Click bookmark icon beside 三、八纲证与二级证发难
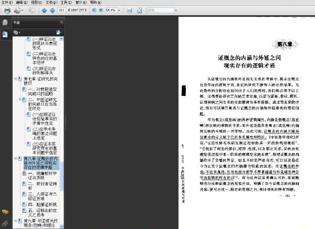The height and width of the screenshot is (229, 315). (24, 194)
